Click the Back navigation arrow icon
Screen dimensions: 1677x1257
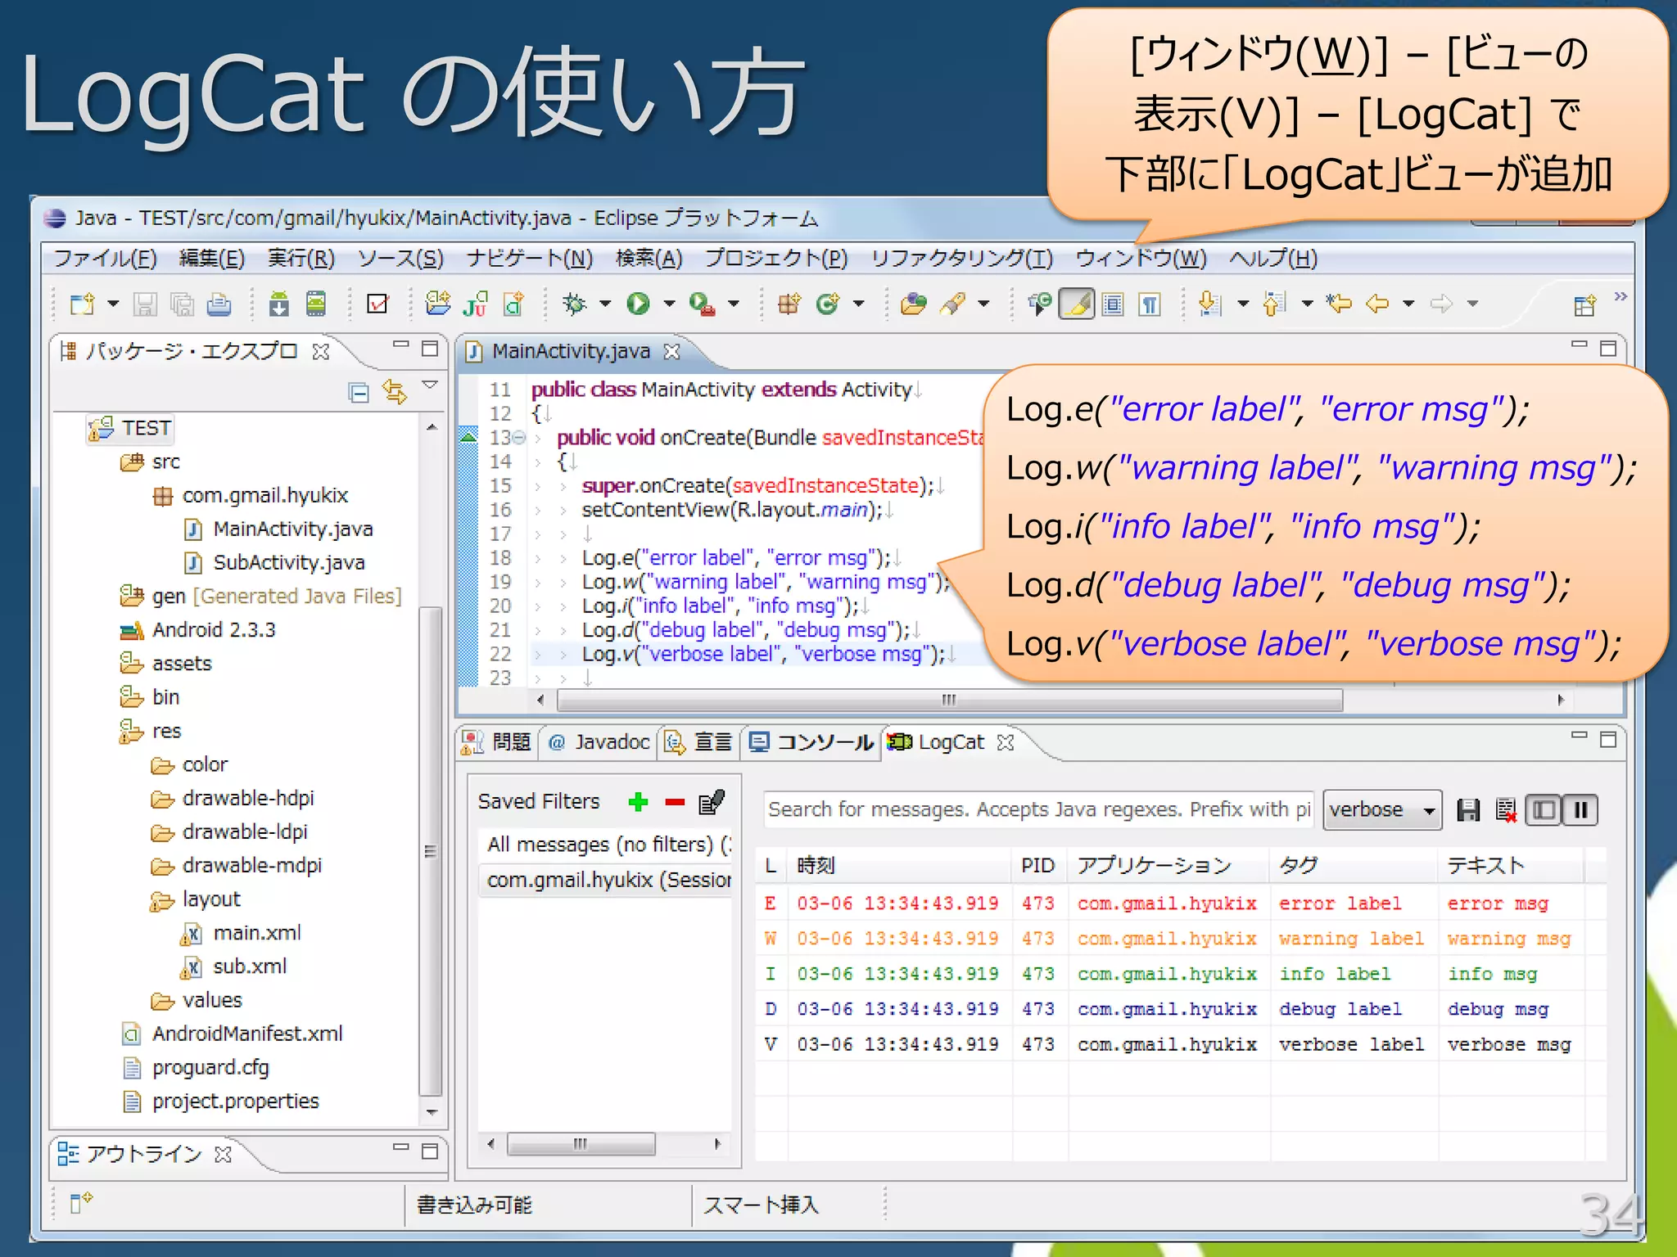point(1377,304)
